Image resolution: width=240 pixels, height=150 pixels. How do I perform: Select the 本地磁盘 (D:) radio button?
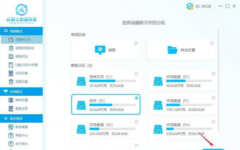coord(213,74)
